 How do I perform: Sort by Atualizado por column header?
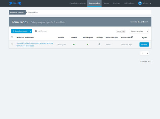click(112, 37)
